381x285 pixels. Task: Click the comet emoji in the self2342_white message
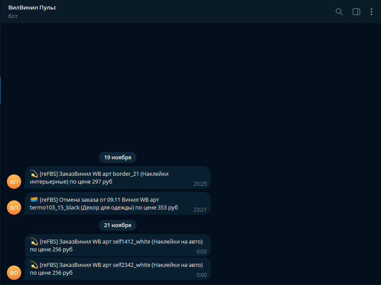tap(34, 265)
